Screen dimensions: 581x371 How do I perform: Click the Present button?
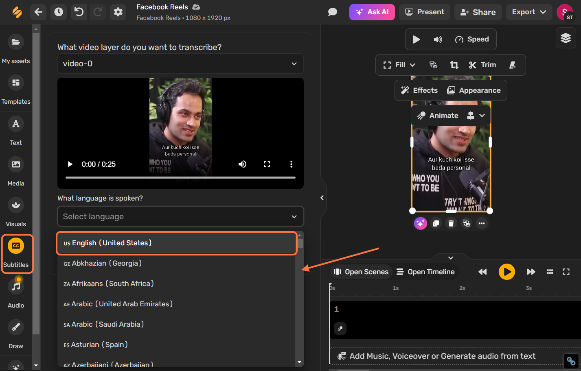tap(425, 12)
